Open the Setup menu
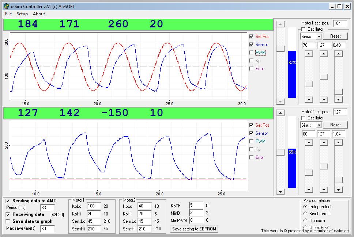 tap(22, 14)
